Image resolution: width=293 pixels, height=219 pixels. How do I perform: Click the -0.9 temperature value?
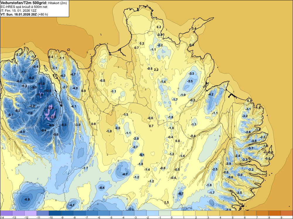click(x=24, y=86)
